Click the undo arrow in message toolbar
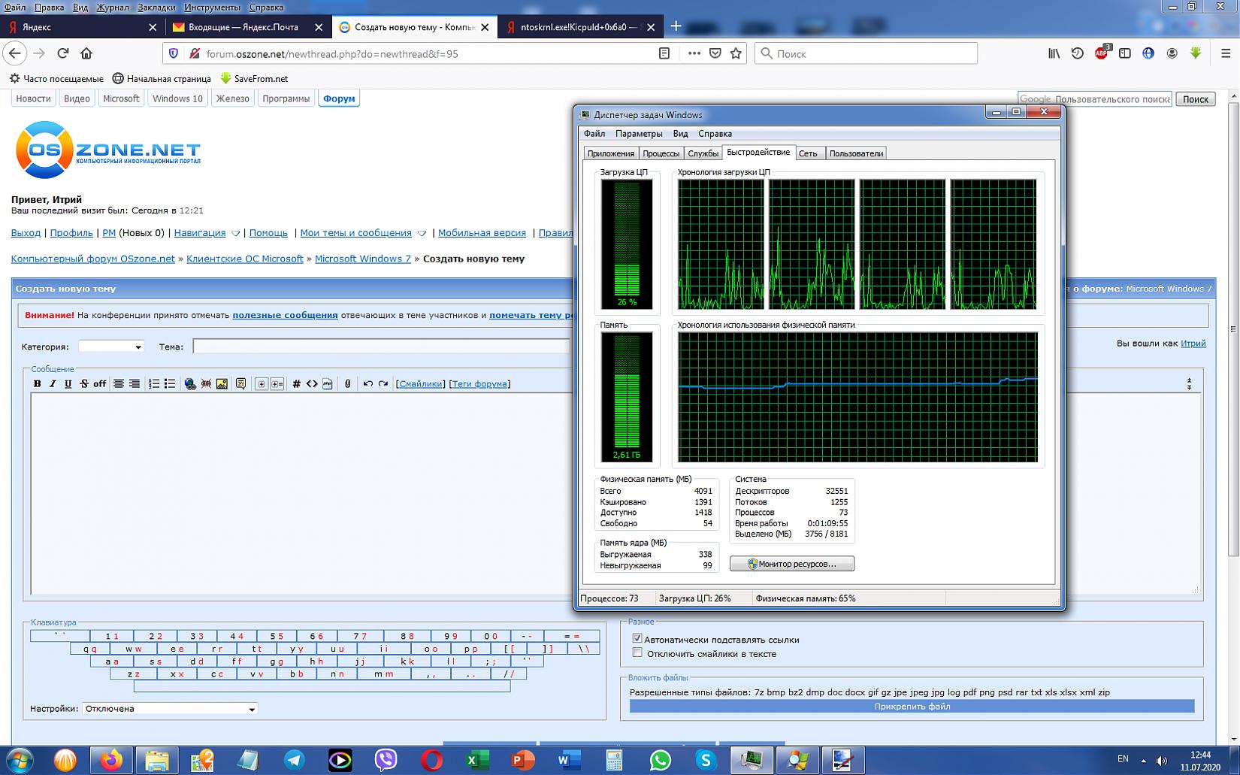Viewport: 1240px width, 775px height. point(367,384)
